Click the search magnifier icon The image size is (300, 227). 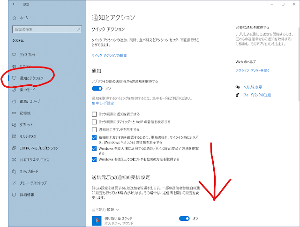coord(78,29)
